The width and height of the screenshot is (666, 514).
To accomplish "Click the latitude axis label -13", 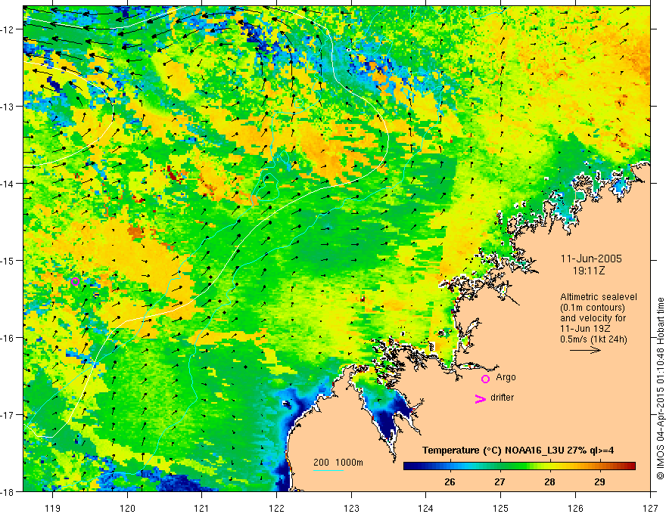I will click(8, 107).
